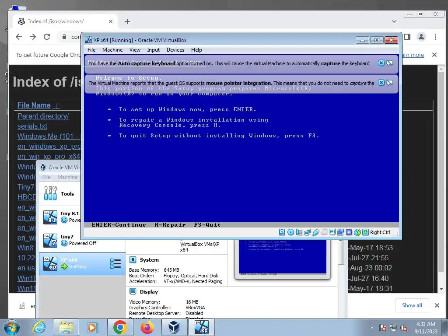448x336 pixels.
Task: Select XP x64 running VM in Manager
Action: pyautogui.click(x=82, y=263)
